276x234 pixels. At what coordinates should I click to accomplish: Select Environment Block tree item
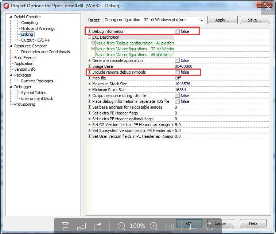[x=37, y=98]
